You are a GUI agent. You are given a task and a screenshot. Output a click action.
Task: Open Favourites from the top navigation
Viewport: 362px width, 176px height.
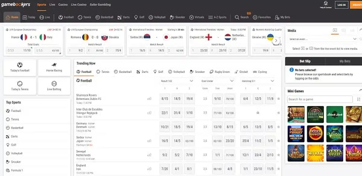click(262, 17)
